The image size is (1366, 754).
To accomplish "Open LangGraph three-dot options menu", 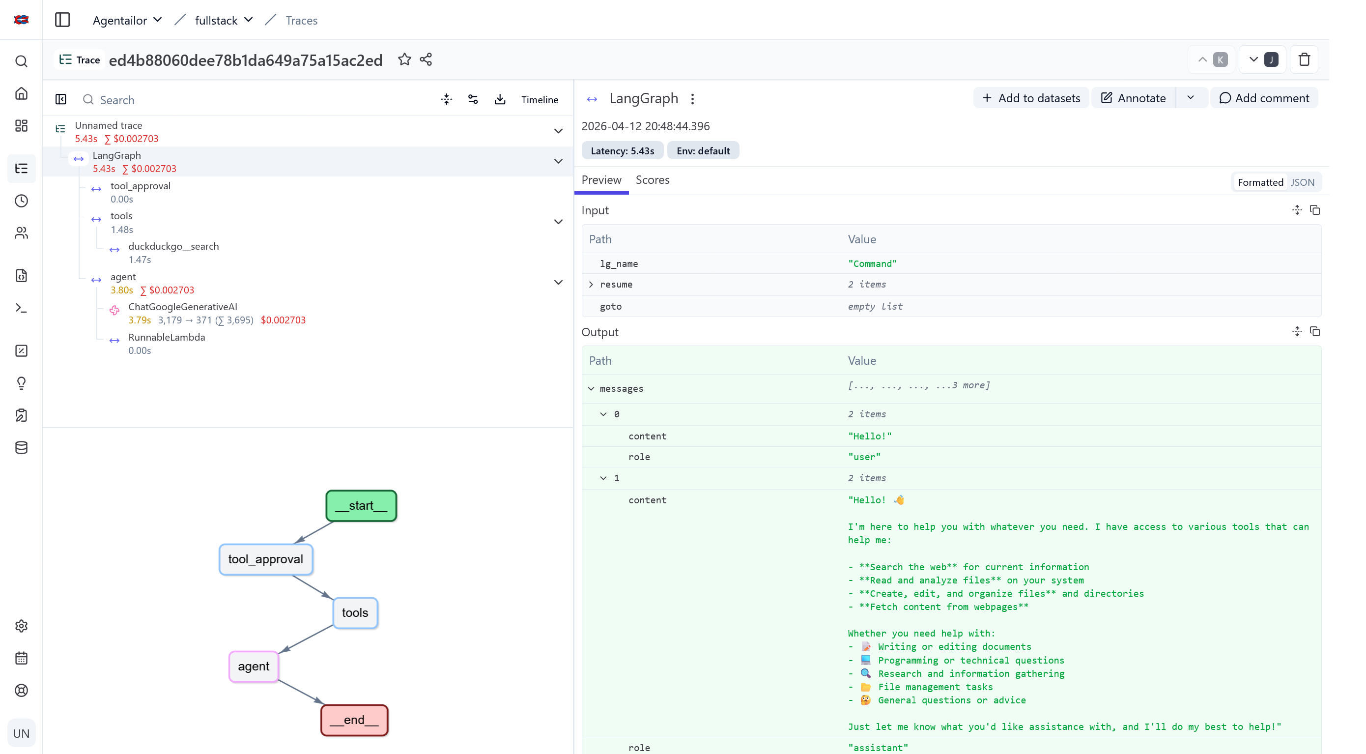I will point(692,99).
